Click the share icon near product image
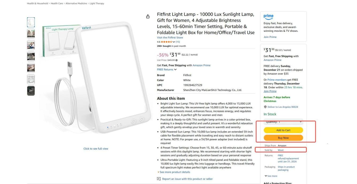The width and height of the screenshot is (357, 184). coord(148,17)
